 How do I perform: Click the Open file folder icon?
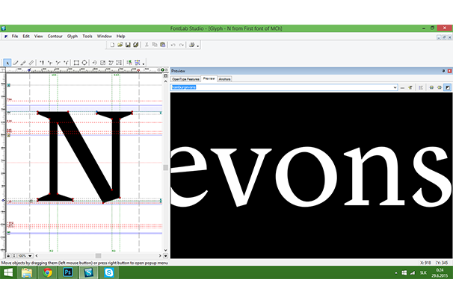coord(120,45)
